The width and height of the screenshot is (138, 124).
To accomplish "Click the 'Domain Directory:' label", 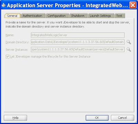I will pos(18,42).
